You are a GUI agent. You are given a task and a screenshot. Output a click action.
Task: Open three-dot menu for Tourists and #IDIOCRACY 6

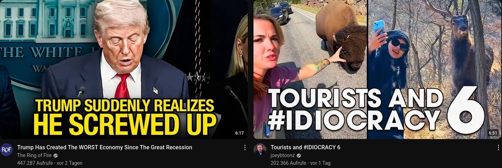498,148
